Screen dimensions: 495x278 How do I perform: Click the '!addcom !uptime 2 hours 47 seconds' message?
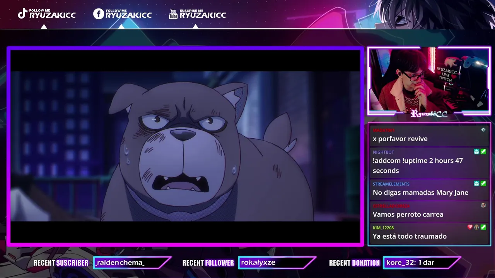coord(418,166)
